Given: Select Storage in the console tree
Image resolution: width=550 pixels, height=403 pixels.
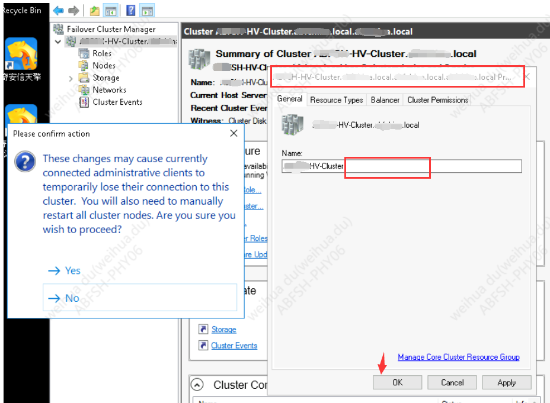Looking at the screenshot, I should coord(106,78).
